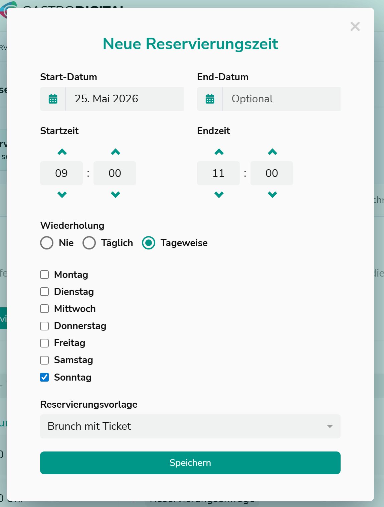The image size is (384, 507).
Task: Click the optional End-Datum field
Action: [281, 99]
